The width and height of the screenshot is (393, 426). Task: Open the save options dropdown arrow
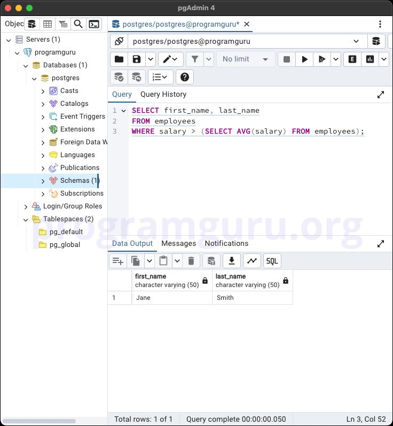click(151, 59)
